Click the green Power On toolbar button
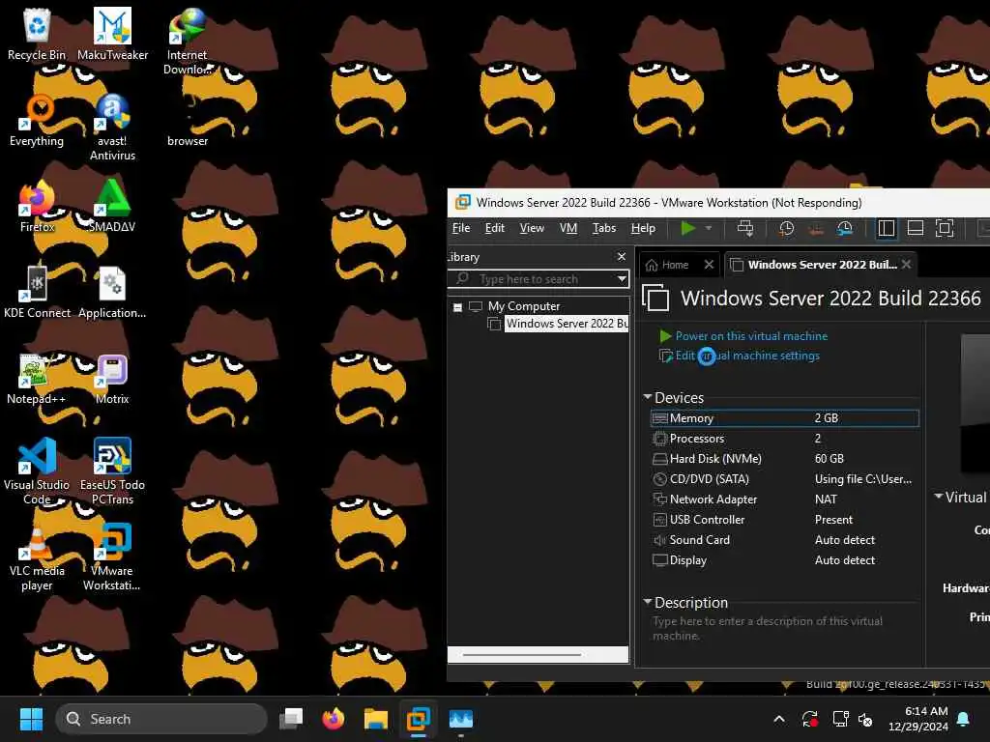The height and width of the screenshot is (742, 990). pos(688,228)
